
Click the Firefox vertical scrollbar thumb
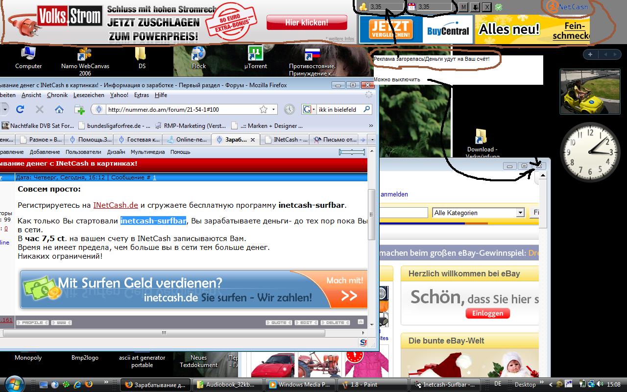371,214
